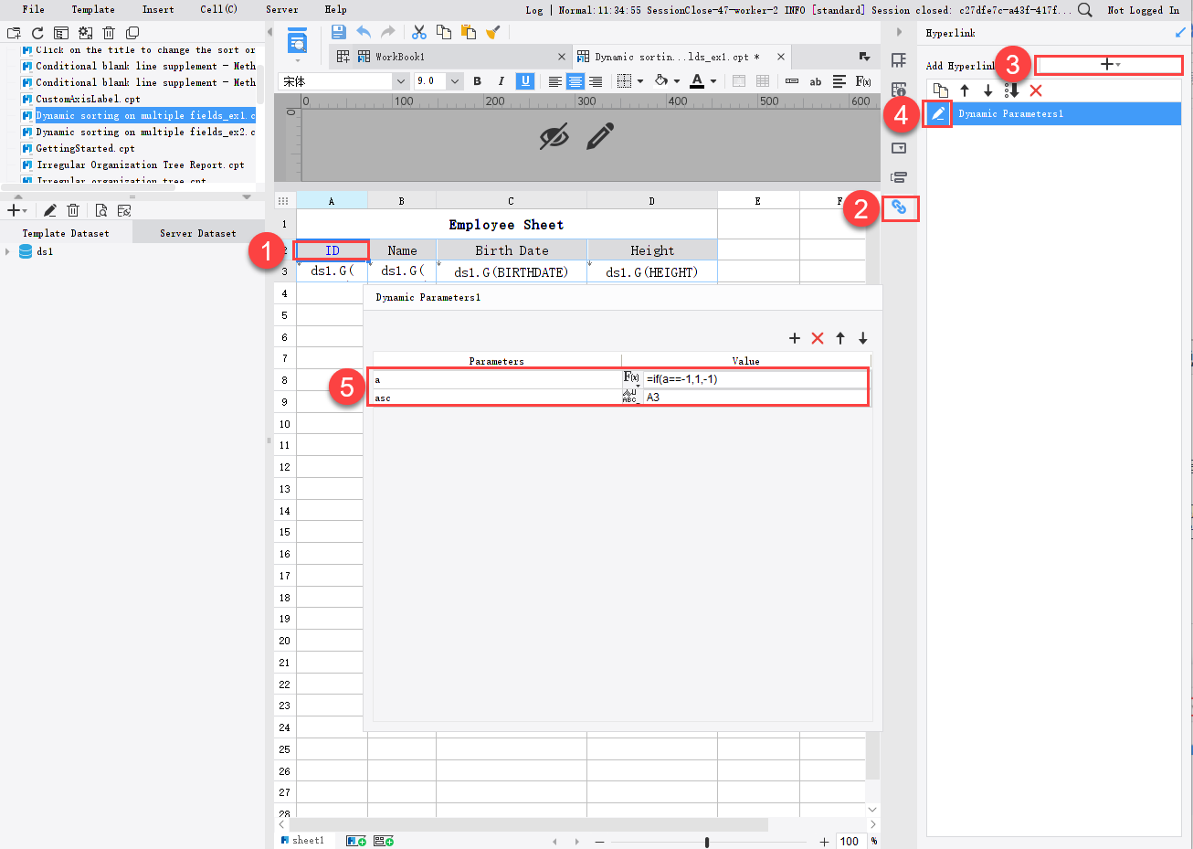Open the add dataset plus dropdown
Image resolution: width=1193 pixels, height=849 pixels.
point(17,210)
